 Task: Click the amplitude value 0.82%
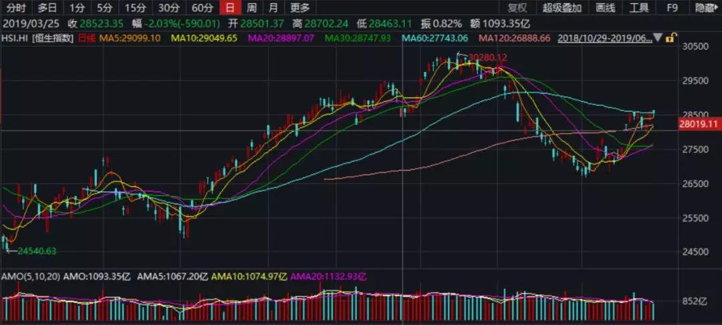click(448, 23)
